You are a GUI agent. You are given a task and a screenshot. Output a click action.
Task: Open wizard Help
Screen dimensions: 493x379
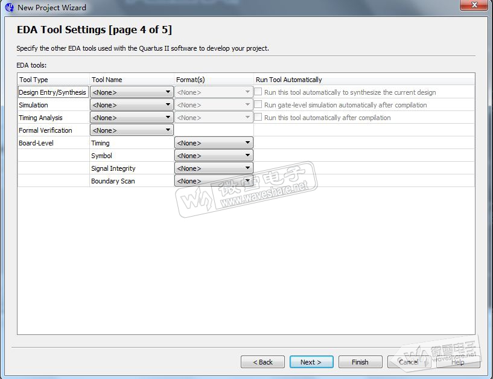click(x=458, y=362)
